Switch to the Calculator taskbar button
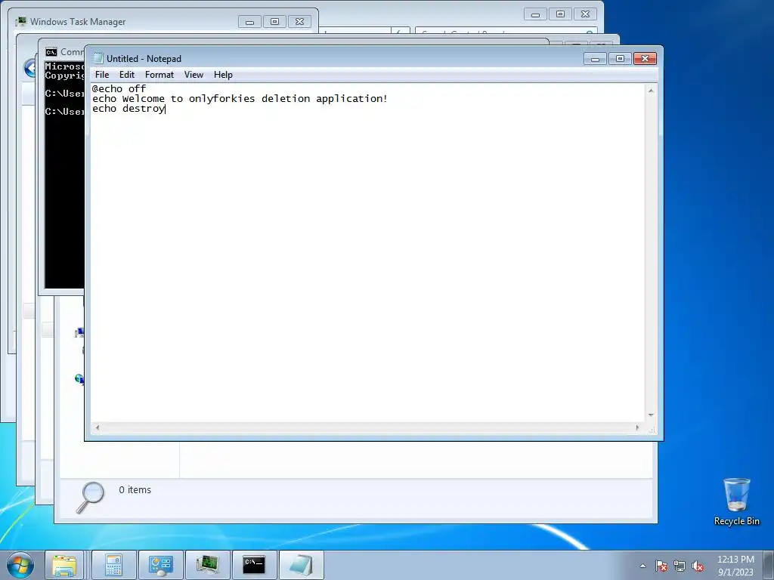Screen dimensions: 774x580 click(113, 565)
